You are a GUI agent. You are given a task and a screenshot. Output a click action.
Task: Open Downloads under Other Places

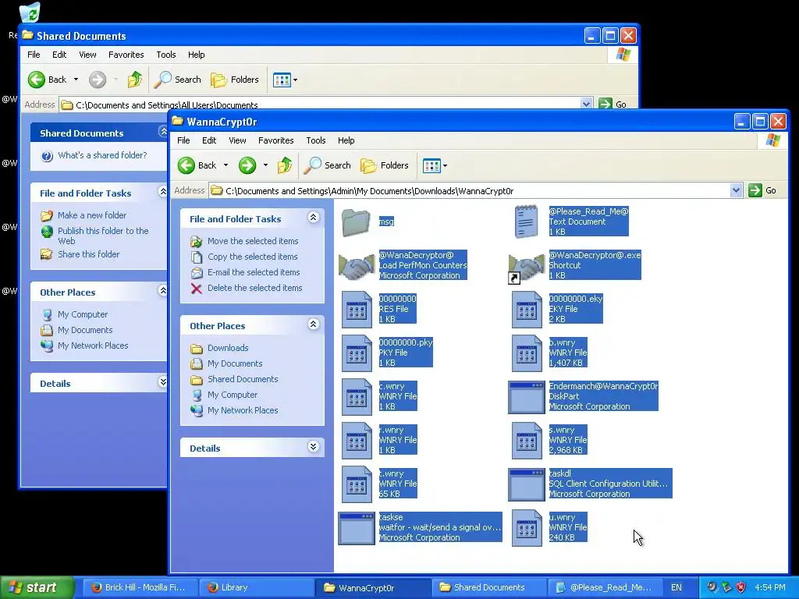tap(228, 348)
